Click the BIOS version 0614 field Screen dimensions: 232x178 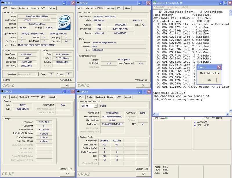tap(119, 46)
